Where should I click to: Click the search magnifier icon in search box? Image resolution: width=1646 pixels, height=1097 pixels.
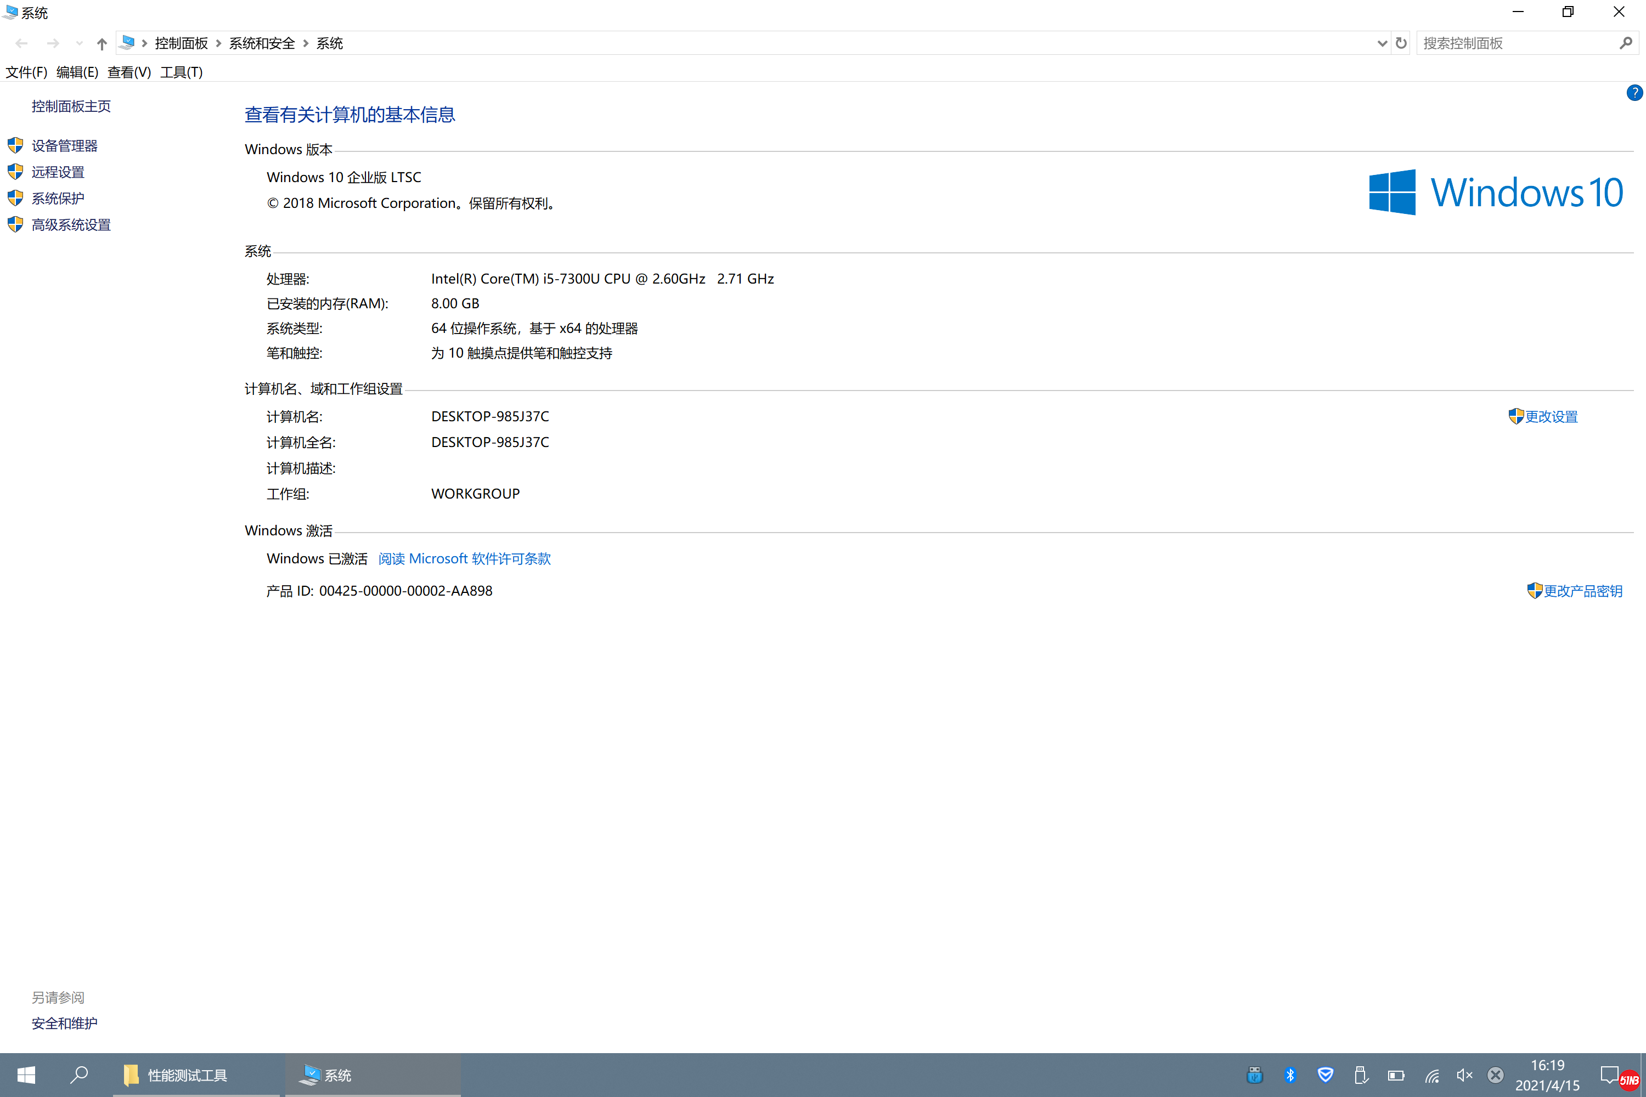(1625, 43)
